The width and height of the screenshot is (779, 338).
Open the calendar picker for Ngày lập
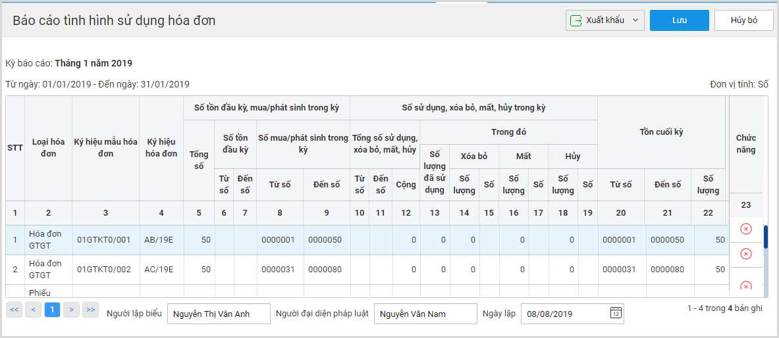click(x=616, y=314)
